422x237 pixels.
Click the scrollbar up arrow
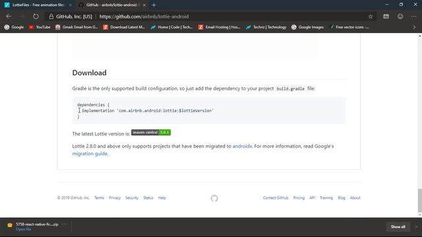419,36
